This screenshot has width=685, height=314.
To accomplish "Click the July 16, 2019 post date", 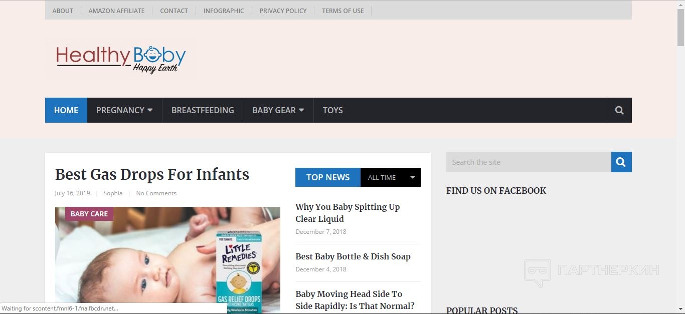I will tap(72, 193).
